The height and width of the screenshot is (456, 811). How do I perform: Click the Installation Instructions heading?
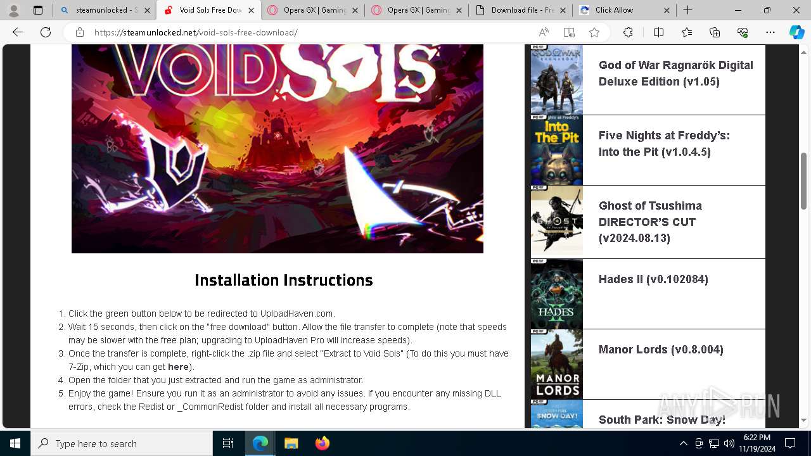coord(284,281)
